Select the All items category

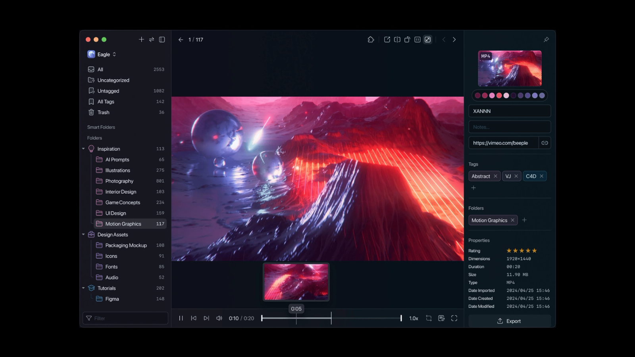tap(126, 69)
